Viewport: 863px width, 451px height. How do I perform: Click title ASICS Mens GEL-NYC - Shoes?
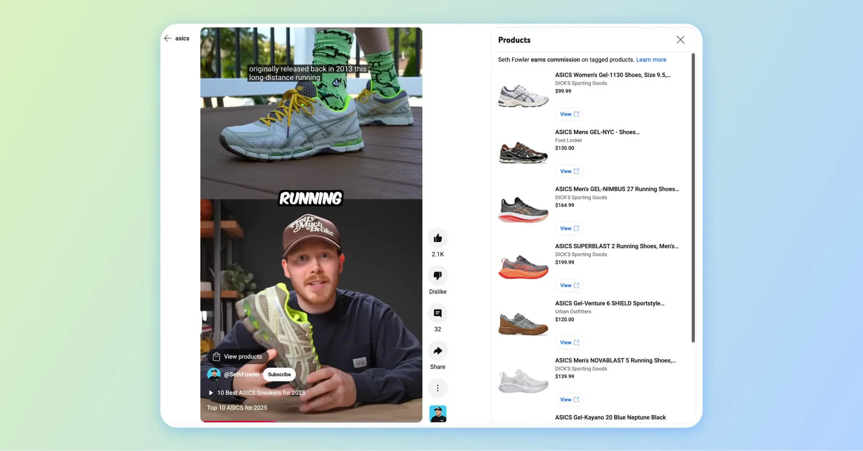(x=597, y=132)
